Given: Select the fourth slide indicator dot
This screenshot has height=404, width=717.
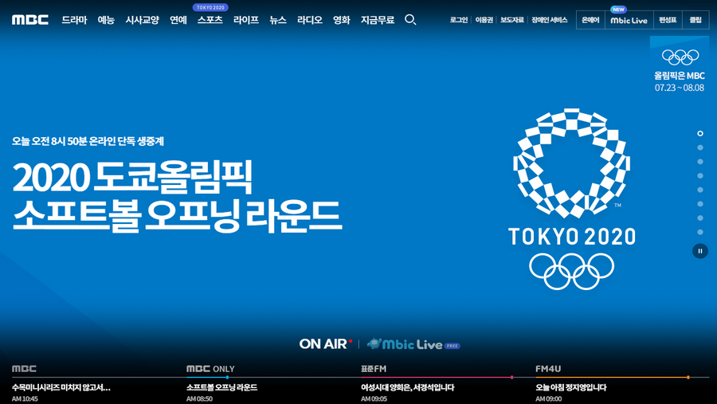Looking at the screenshot, I should click(700, 175).
